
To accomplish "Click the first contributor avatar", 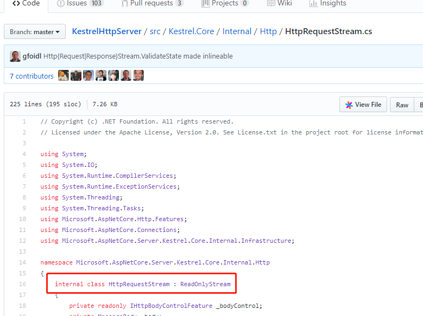I will point(64,75).
